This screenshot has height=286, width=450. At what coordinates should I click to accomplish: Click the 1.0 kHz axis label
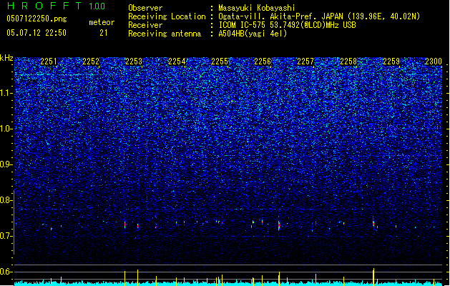(x=6, y=129)
